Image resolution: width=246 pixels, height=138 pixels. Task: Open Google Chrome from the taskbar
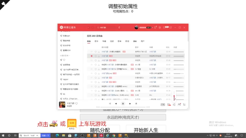[x=114, y=136]
